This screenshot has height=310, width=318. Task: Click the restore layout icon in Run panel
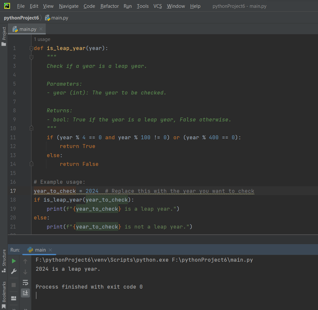14,298
